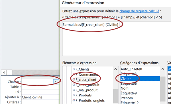Select the F_maj_produit form item
The image size is (171, 104).
87,90
